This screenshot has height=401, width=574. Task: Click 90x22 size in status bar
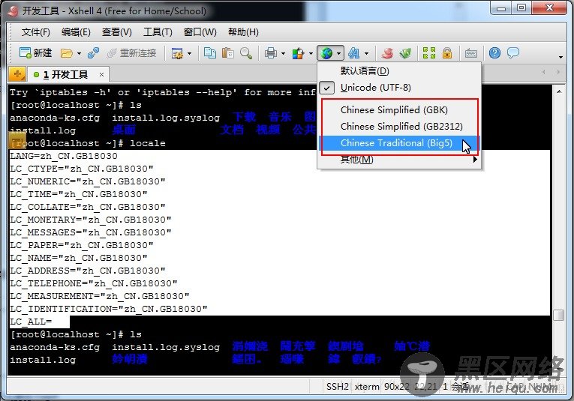pos(397,386)
